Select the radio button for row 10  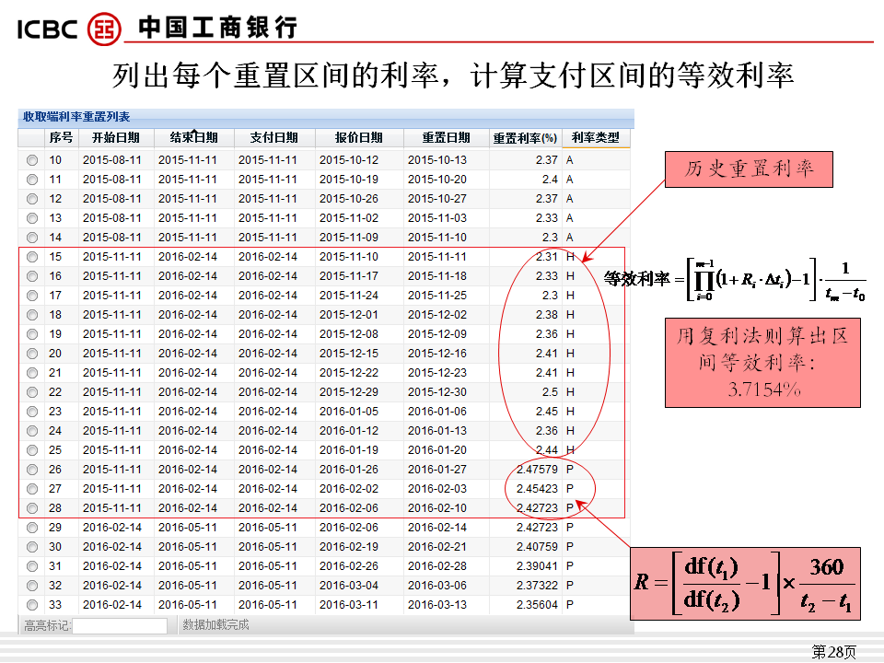(32, 160)
